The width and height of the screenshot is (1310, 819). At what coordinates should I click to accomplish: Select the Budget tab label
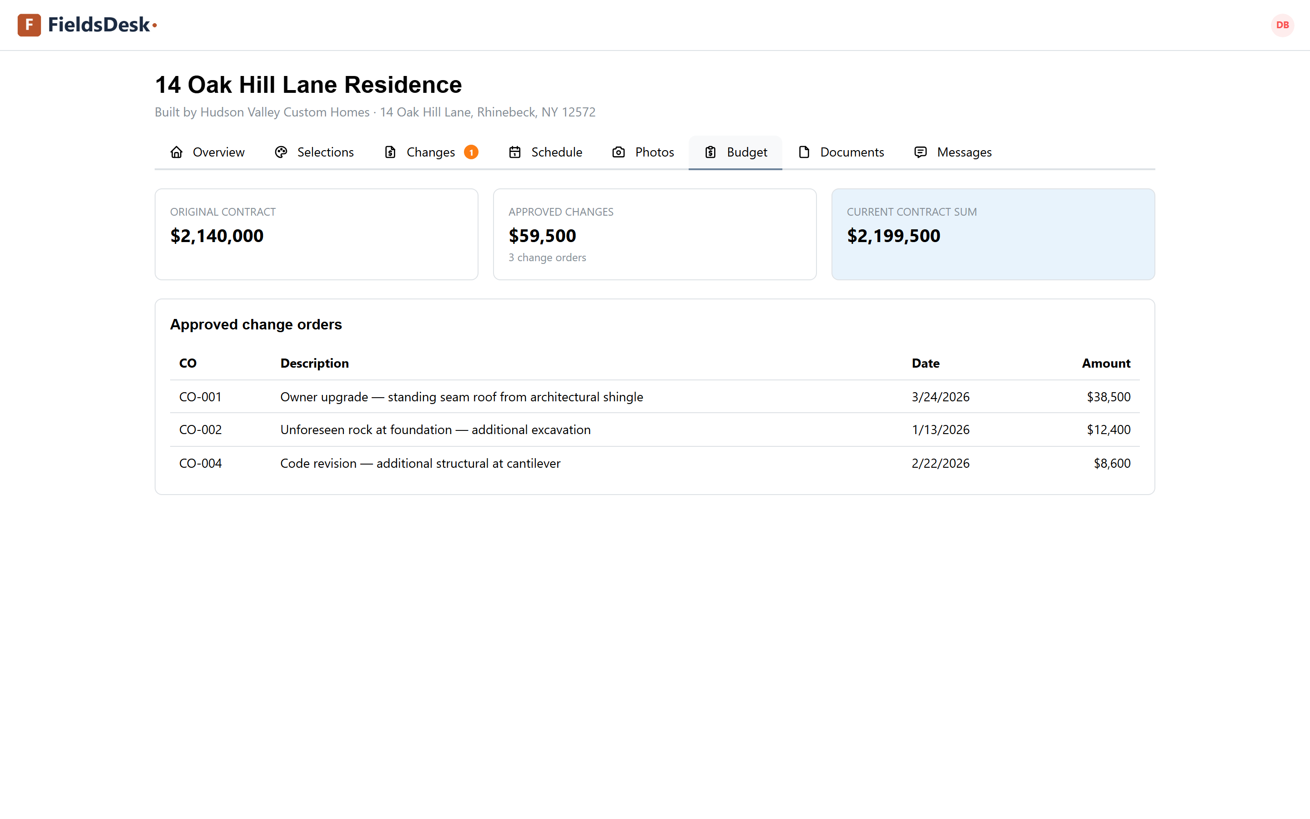pyautogui.click(x=746, y=152)
